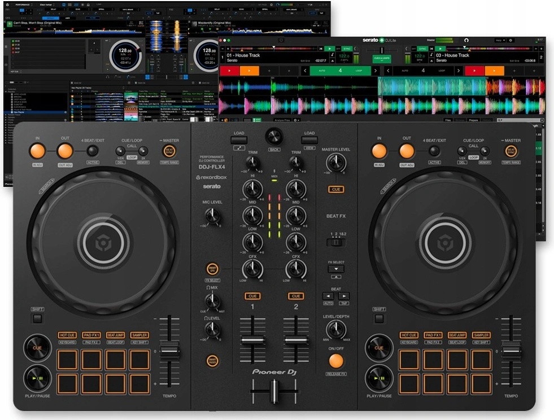Halve the loop length on Serato deck 2
554x420 pixels.
pyautogui.click(x=388, y=71)
